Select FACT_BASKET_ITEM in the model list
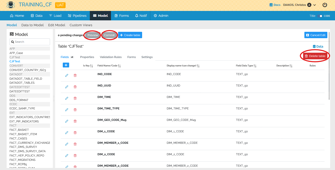 (x=23, y=134)
